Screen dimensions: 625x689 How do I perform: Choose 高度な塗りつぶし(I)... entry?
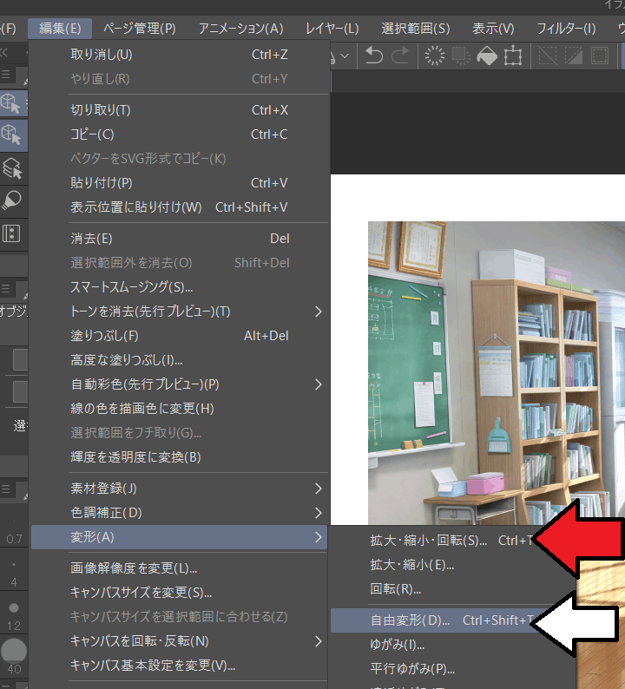point(180,360)
